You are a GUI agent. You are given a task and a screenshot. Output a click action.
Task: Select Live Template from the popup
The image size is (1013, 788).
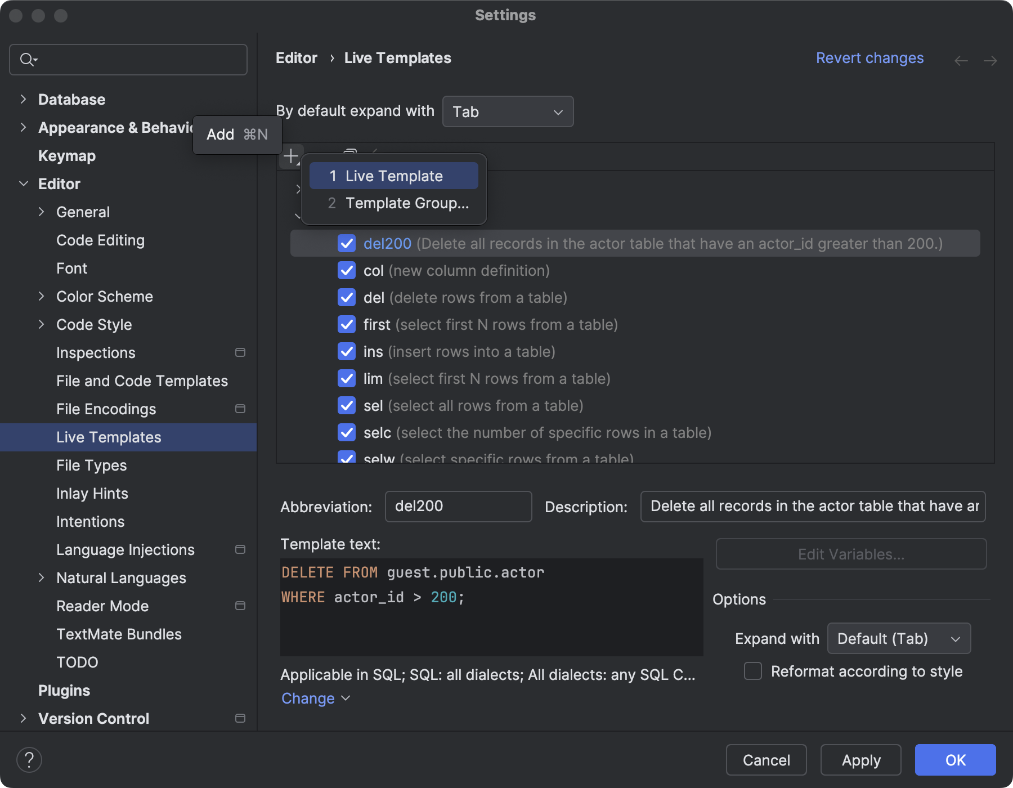pyautogui.click(x=394, y=176)
